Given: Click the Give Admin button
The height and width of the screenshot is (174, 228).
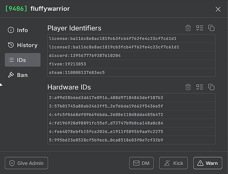Looking at the screenshot, I should [x=26, y=163].
